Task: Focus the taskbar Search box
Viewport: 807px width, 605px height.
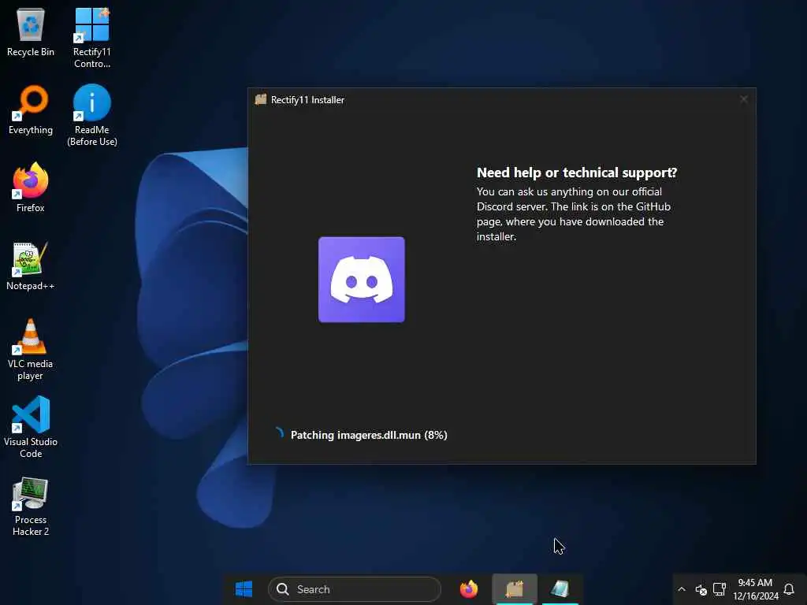Action: point(355,589)
